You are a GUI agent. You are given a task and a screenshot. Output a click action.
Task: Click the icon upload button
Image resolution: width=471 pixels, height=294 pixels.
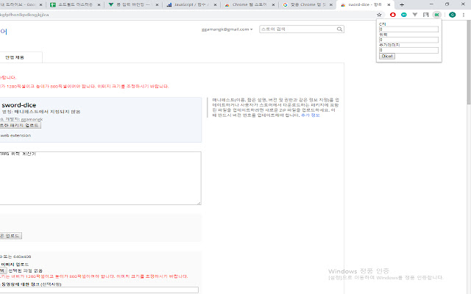[x=10, y=236]
